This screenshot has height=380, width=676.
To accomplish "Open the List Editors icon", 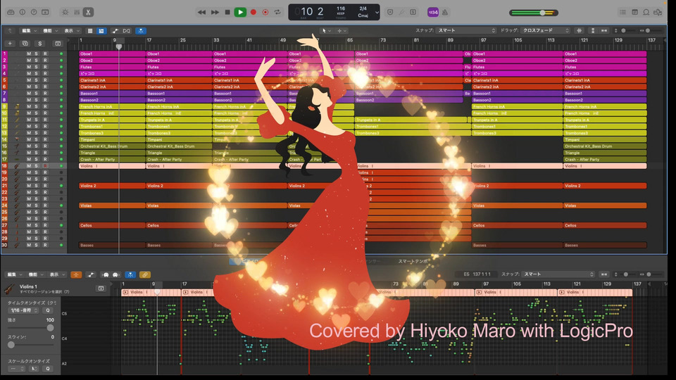I will (622, 12).
